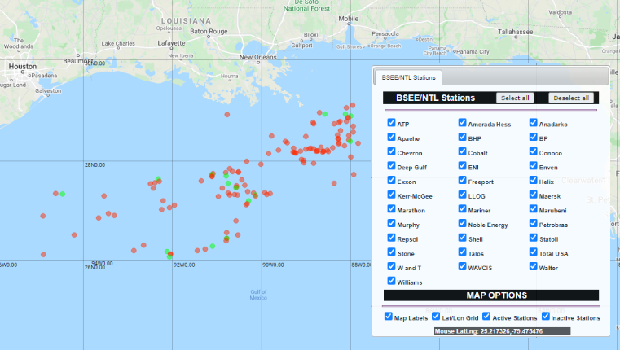Click Lafayette map label
The width and height of the screenshot is (620, 350).
tap(171, 43)
